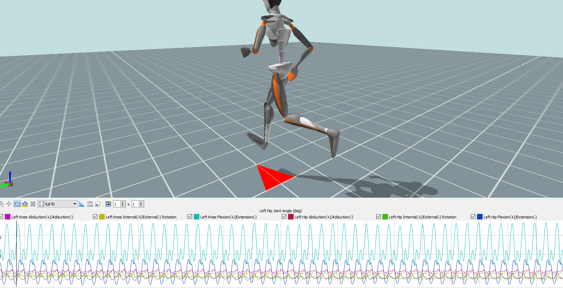Click the "Left Hip Flexion(+)/Extension(-)" legend label
The width and height of the screenshot is (563, 288).
coord(510,217)
